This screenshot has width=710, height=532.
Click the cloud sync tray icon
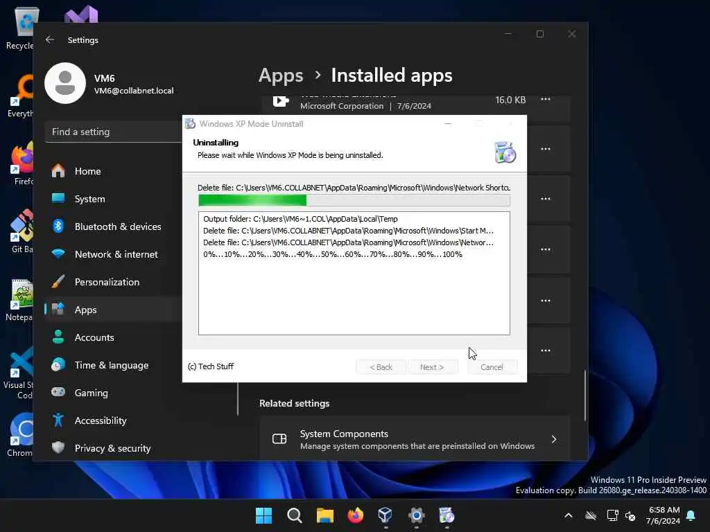[591, 515]
